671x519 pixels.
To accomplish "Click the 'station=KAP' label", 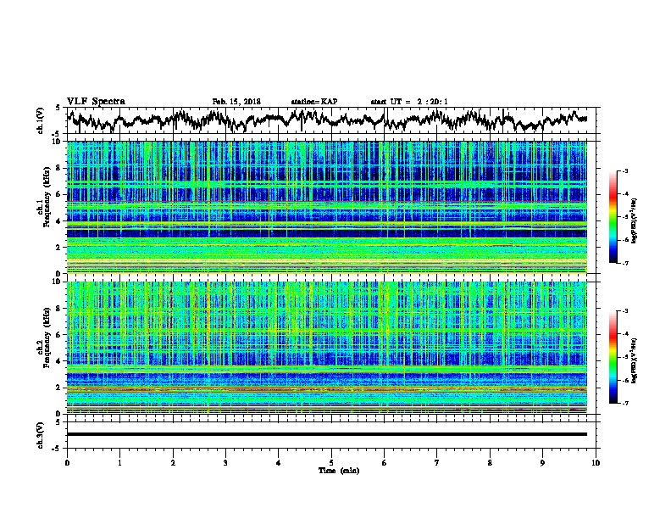I will [314, 102].
